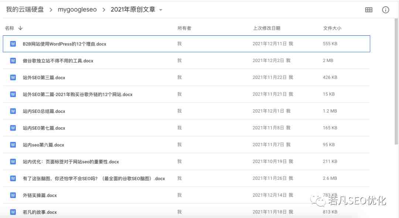Viewport: 399px width, 218px height.
Task: Sort by 文件大小 column header
Action: [x=332, y=28]
